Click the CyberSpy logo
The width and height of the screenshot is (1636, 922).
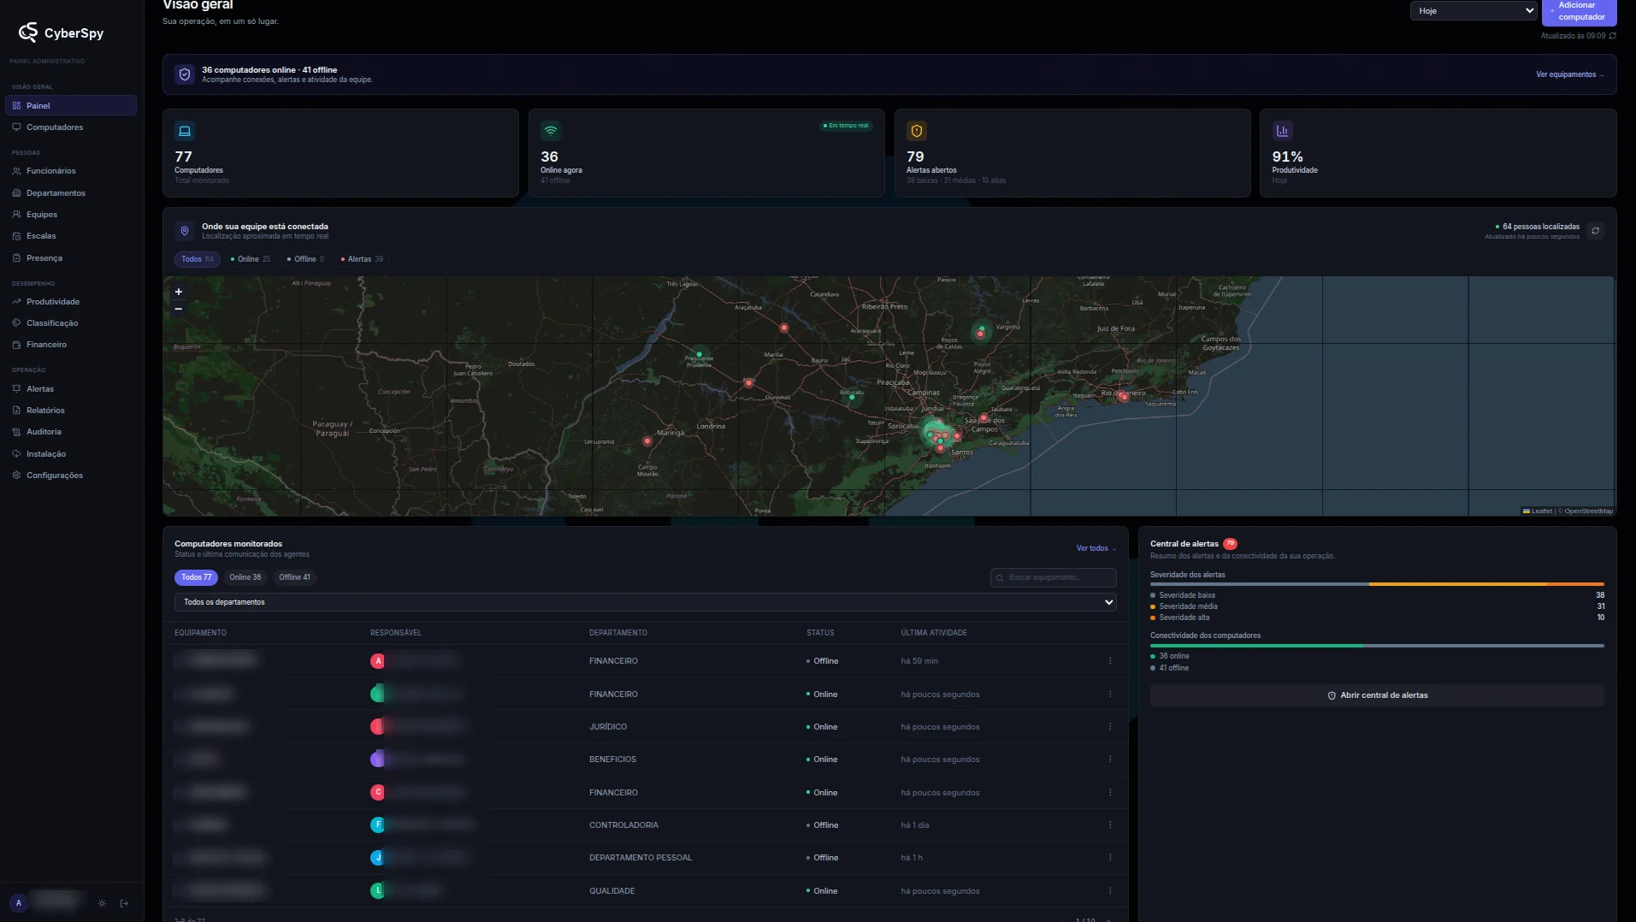61,33
